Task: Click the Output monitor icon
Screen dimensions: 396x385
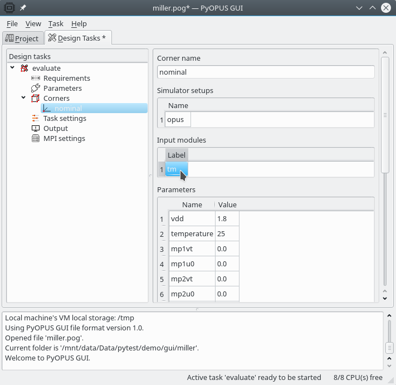Action: pyautogui.click(x=36, y=129)
